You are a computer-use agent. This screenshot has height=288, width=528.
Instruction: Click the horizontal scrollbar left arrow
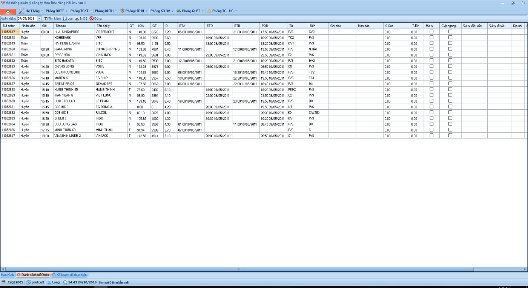click(x=3, y=270)
